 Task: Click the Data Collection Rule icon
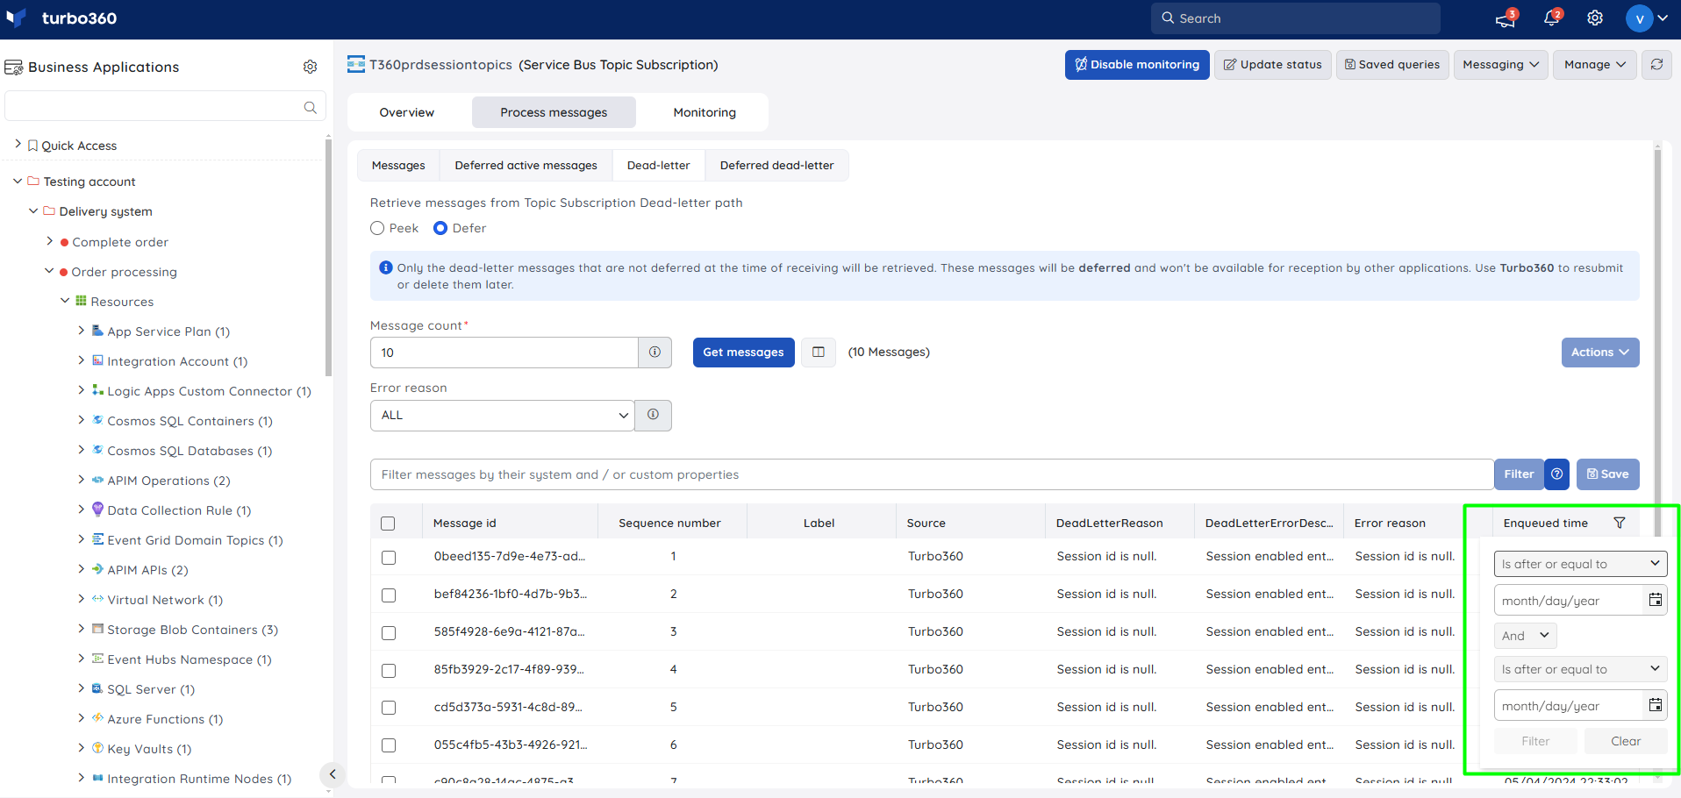click(x=98, y=509)
